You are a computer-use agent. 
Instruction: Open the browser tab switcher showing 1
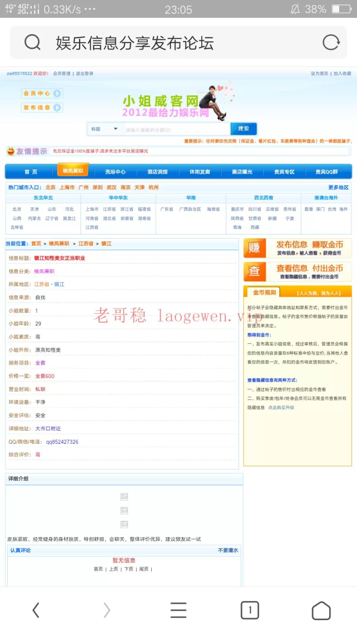pyautogui.click(x=250, y=610)
